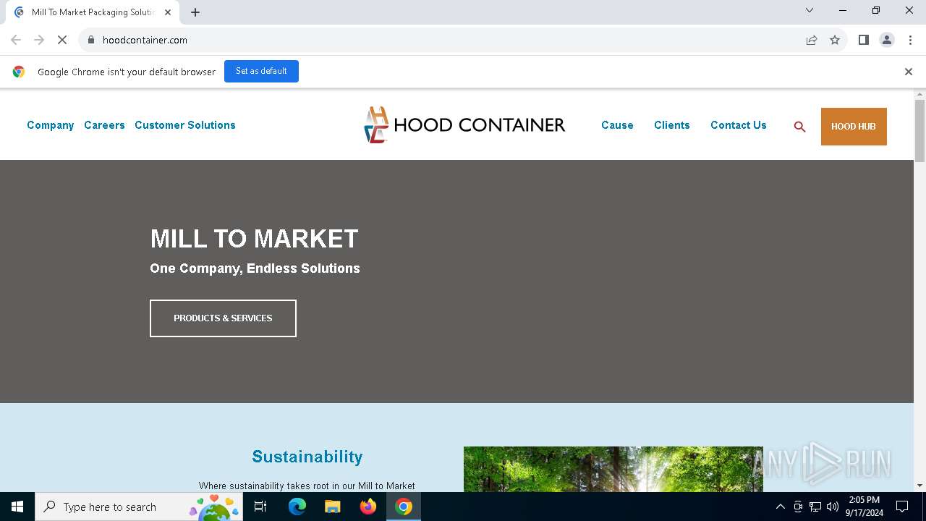Image resolution: width=926 pixels, height=521 pixels.
Task: Open File Explorer from the taskbar
Action: [333, 507]
